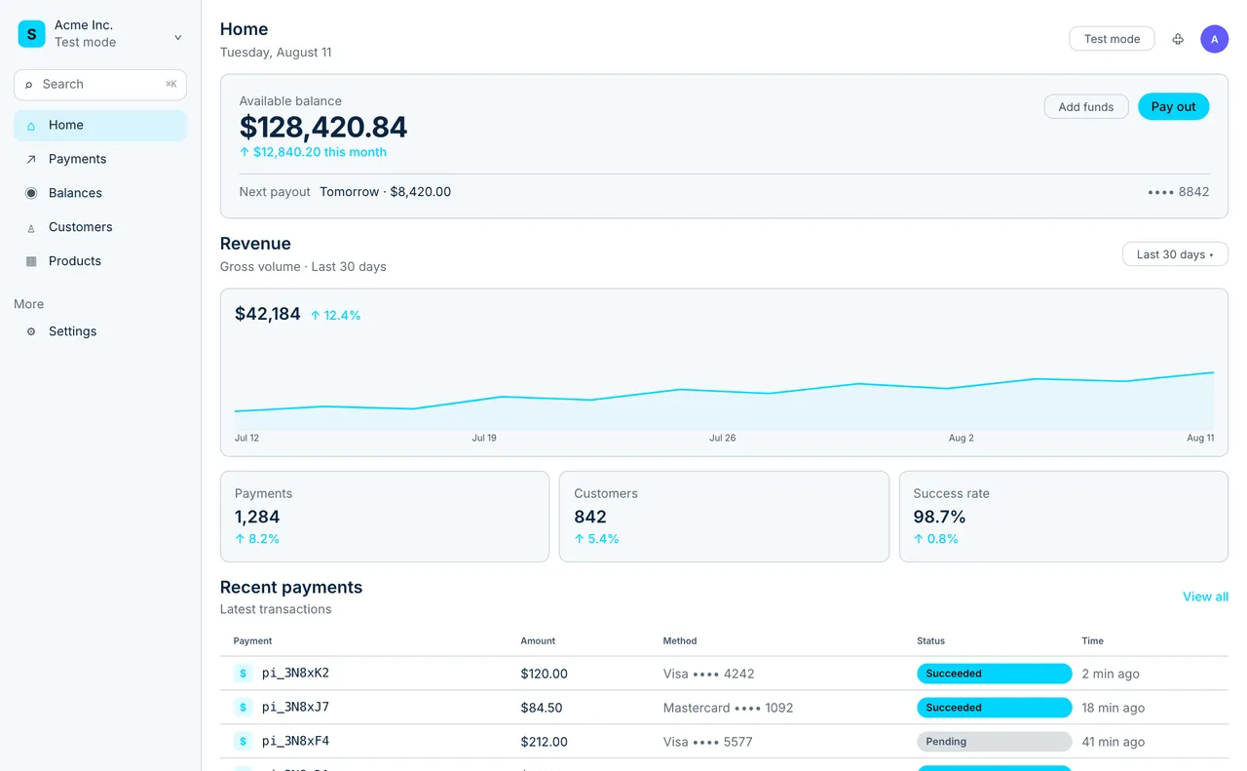This screenshot has height=771, width=1247.
Task: Click the Customers person icon
Action: 31,228
